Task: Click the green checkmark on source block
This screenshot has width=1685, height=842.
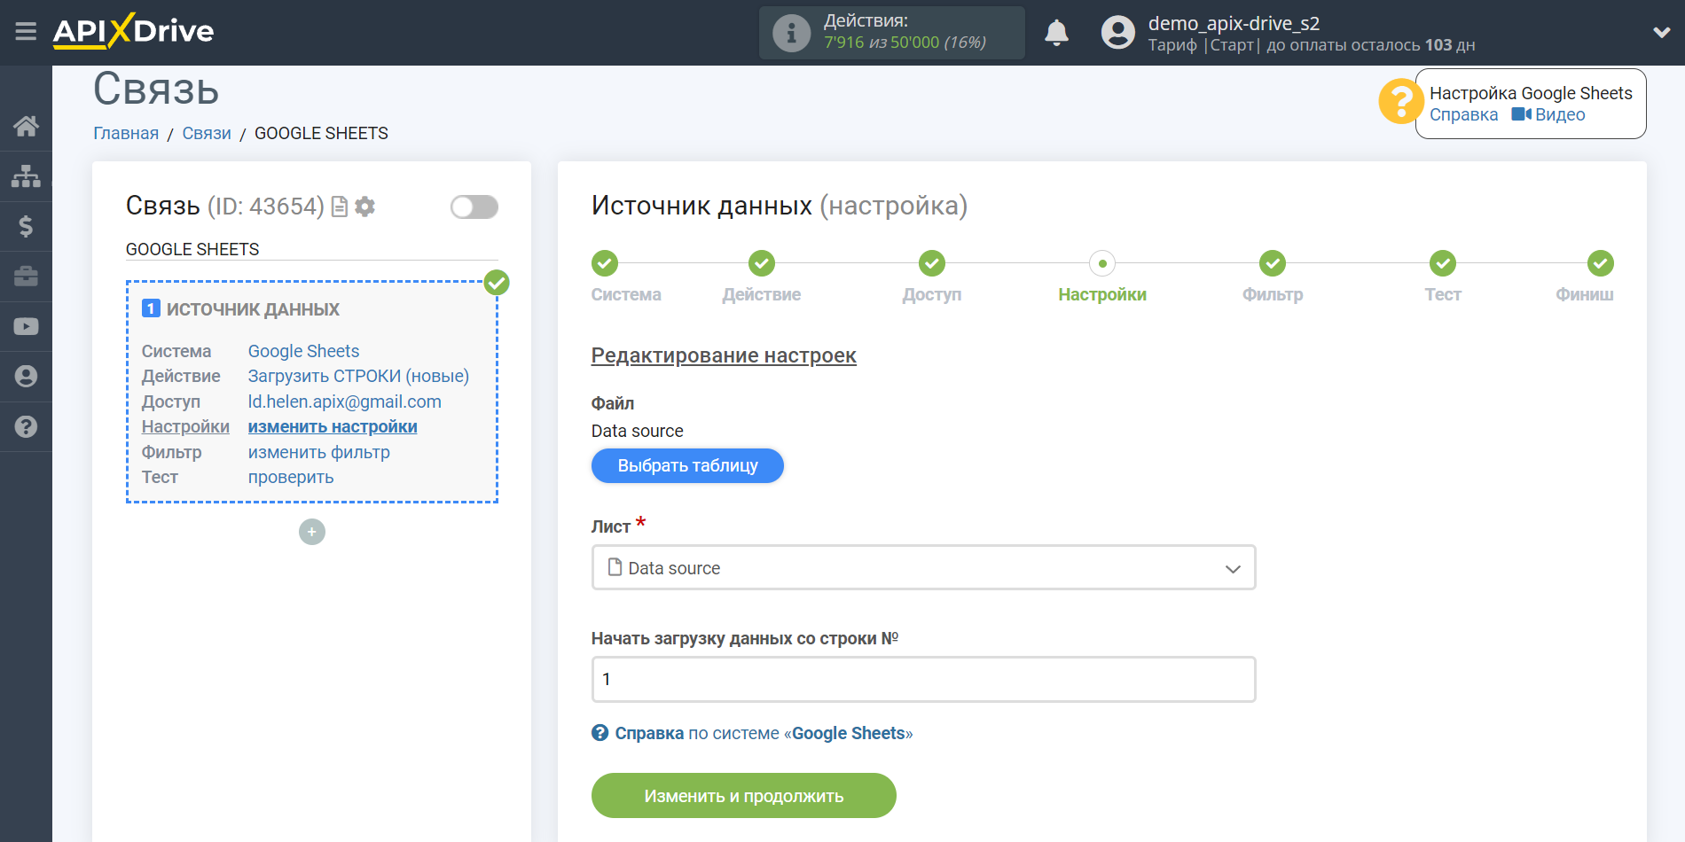Action: pyautogui.click(x=497, y=283)
